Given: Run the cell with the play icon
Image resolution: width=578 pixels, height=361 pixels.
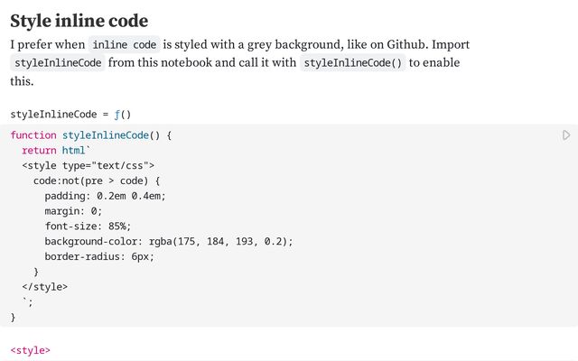Looking at the screenshot, I should [566, 135].
